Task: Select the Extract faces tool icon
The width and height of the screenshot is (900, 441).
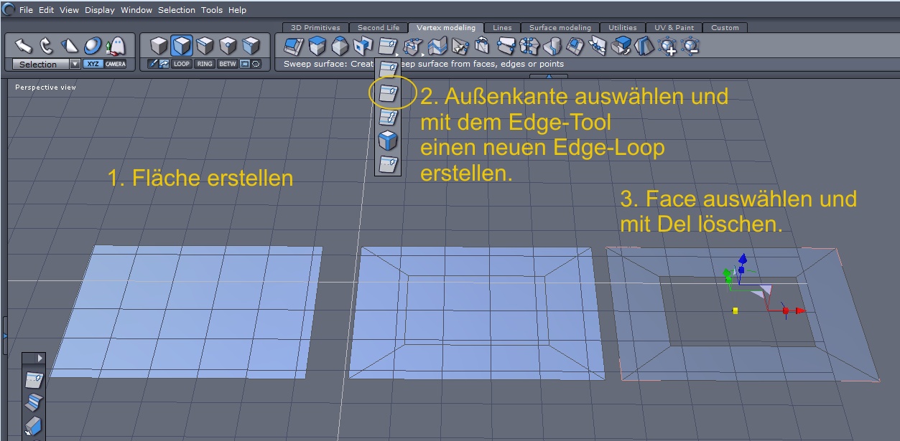Action: tap(621, 47)
